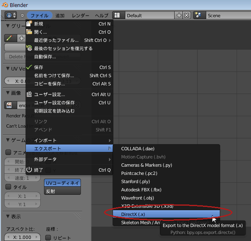Click New file icon entry 新規
Image resolution: width=251 pixels, height=241 pixels.
coord(69,24)
